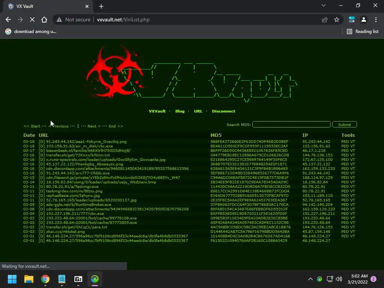Open the Notepad taskbar icon

coord(62,279)
